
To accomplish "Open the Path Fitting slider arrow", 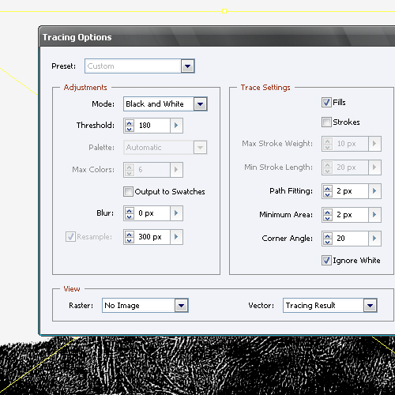I will [x=374, y=191].
